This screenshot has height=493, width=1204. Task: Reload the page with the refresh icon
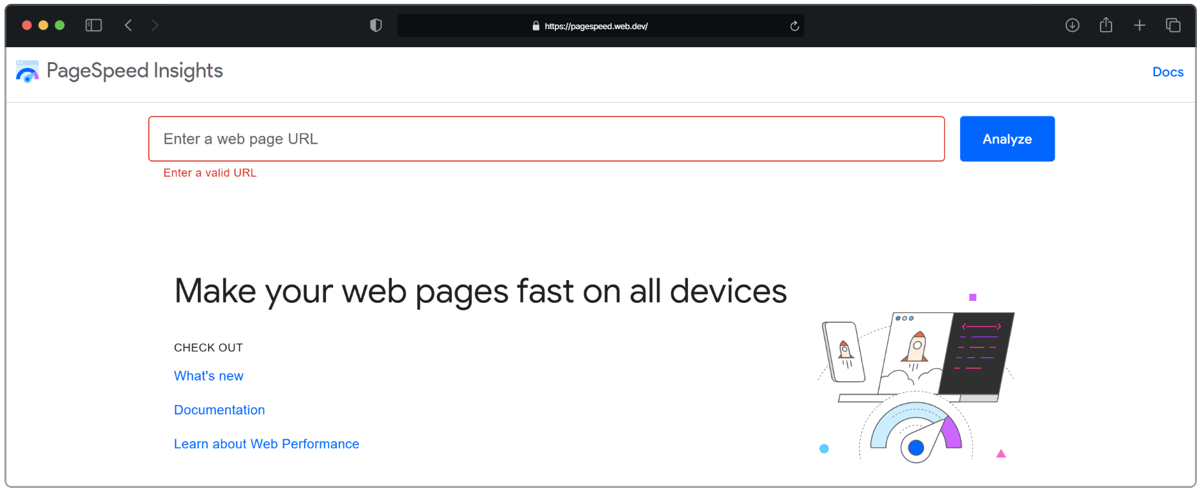(795, 26)
